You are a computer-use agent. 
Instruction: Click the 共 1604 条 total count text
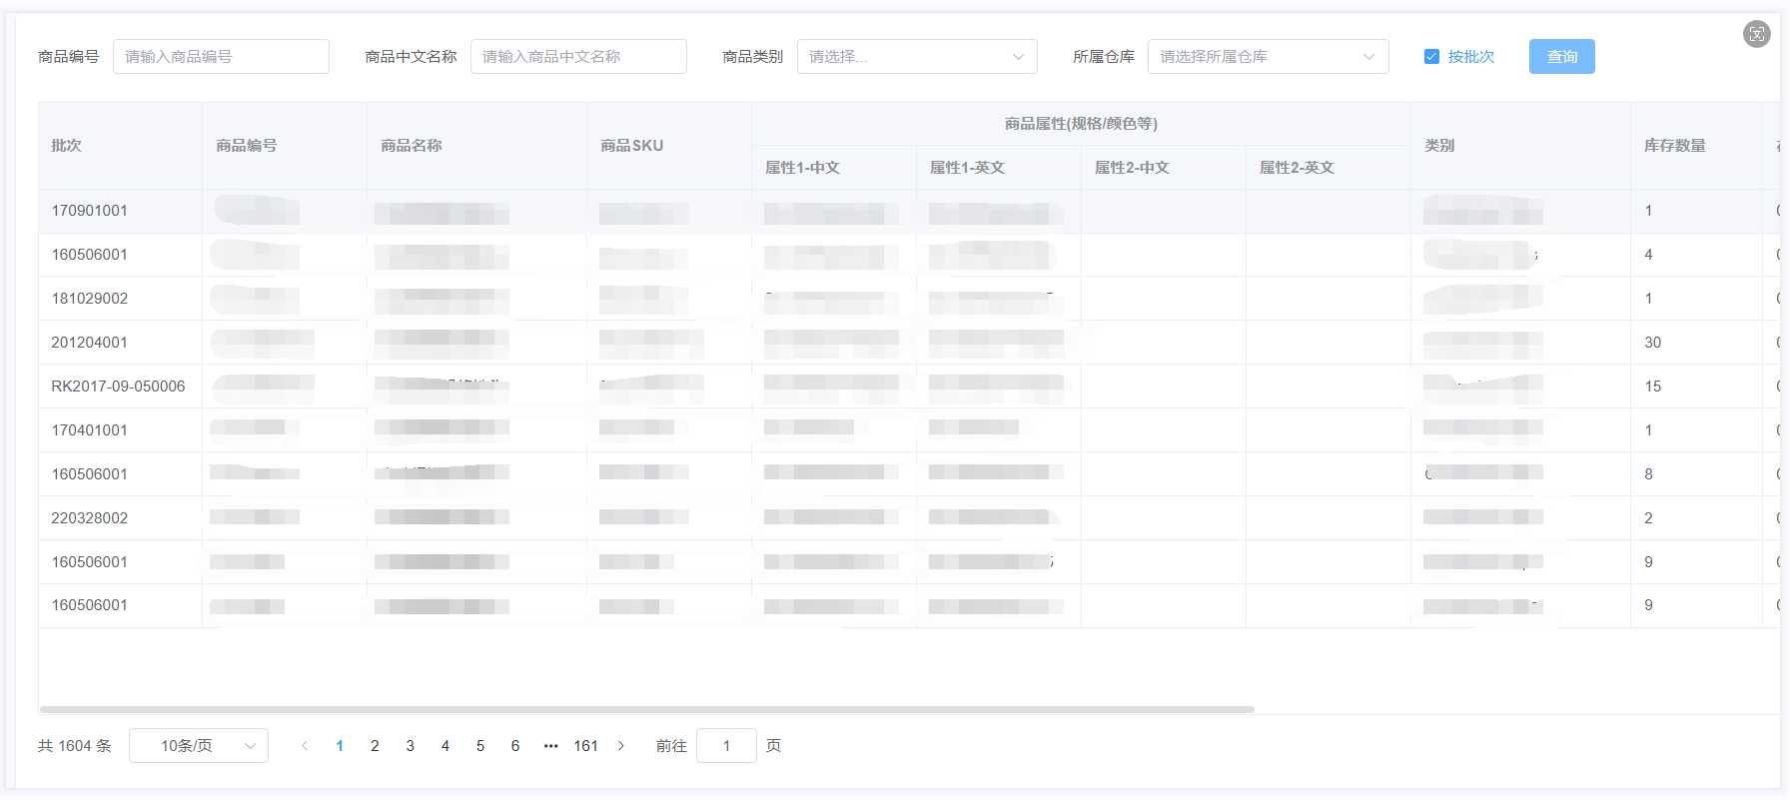coord(75,746)
